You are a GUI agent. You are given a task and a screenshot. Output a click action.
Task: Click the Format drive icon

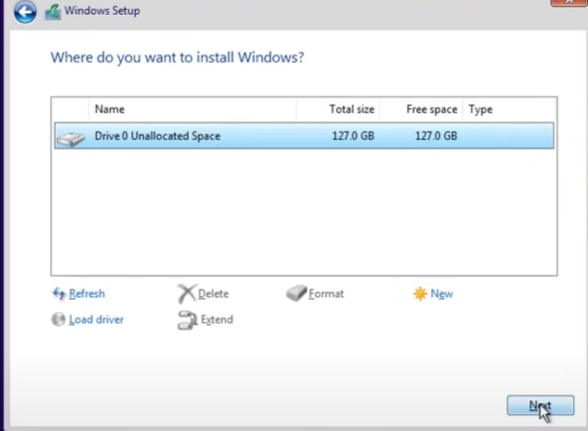pyautogui.click(x=296, y=293)
